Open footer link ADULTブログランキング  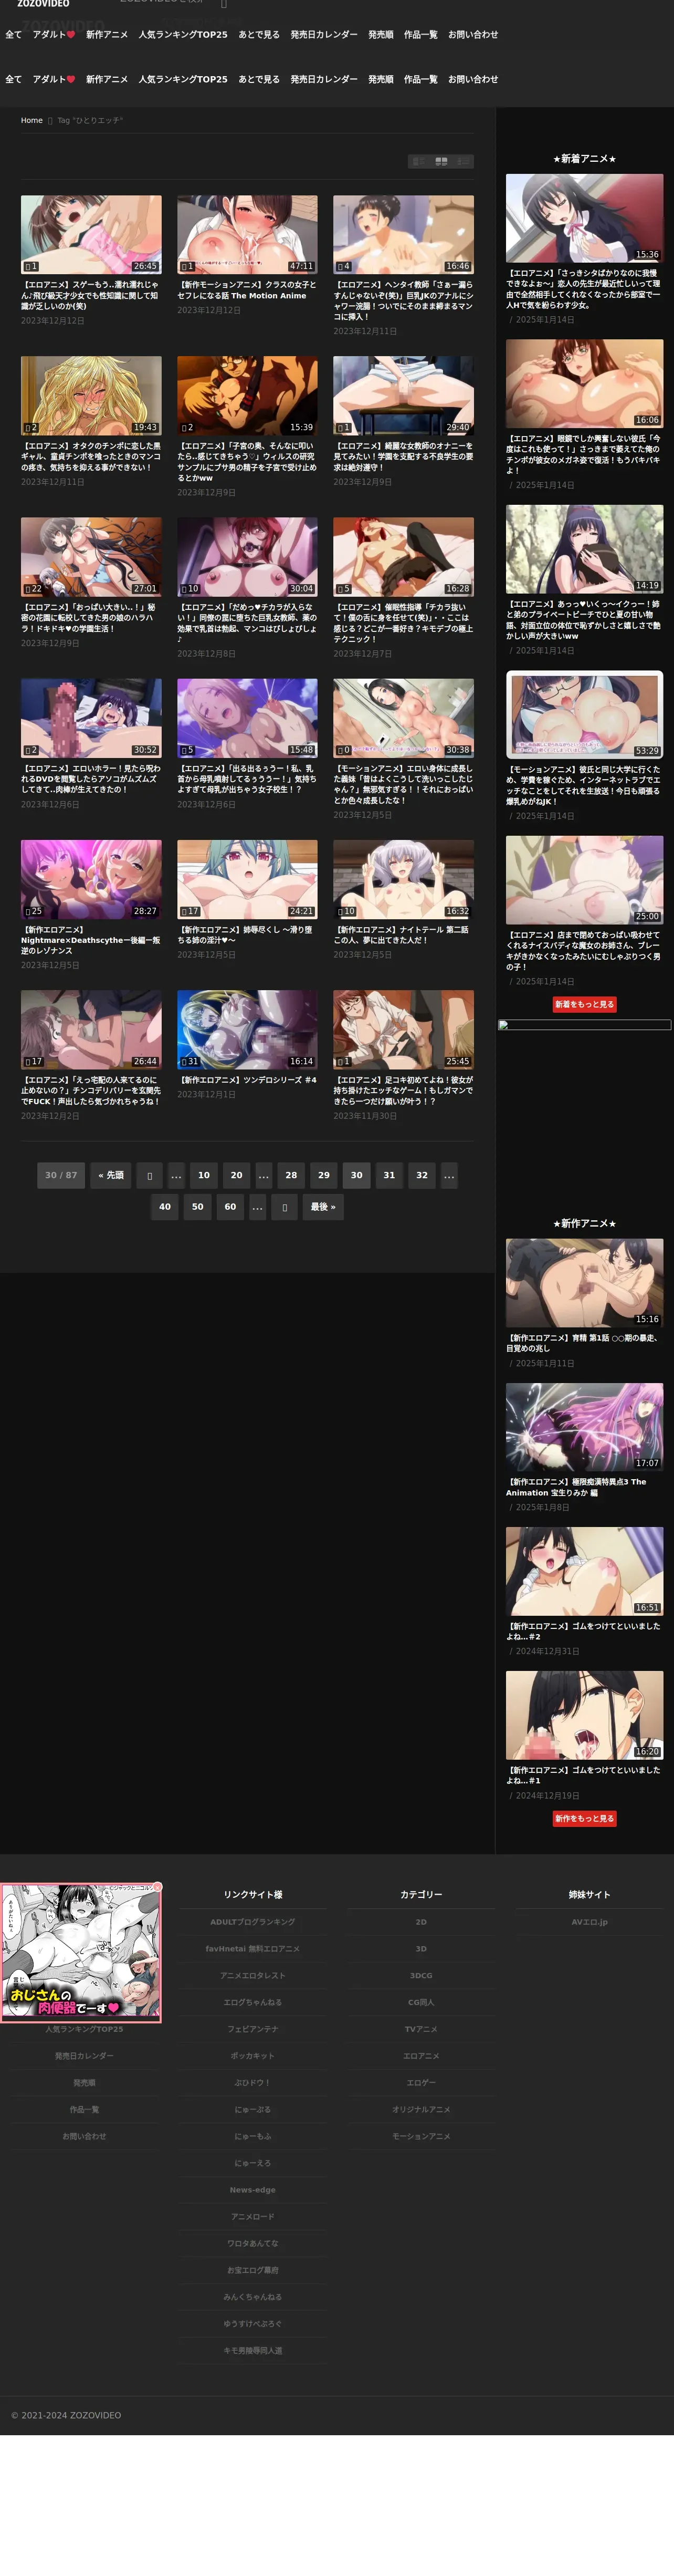tap(253, 1922)
